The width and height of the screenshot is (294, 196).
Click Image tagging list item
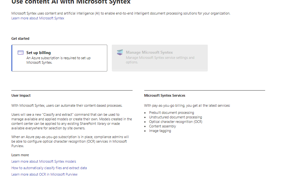point(160,131)
